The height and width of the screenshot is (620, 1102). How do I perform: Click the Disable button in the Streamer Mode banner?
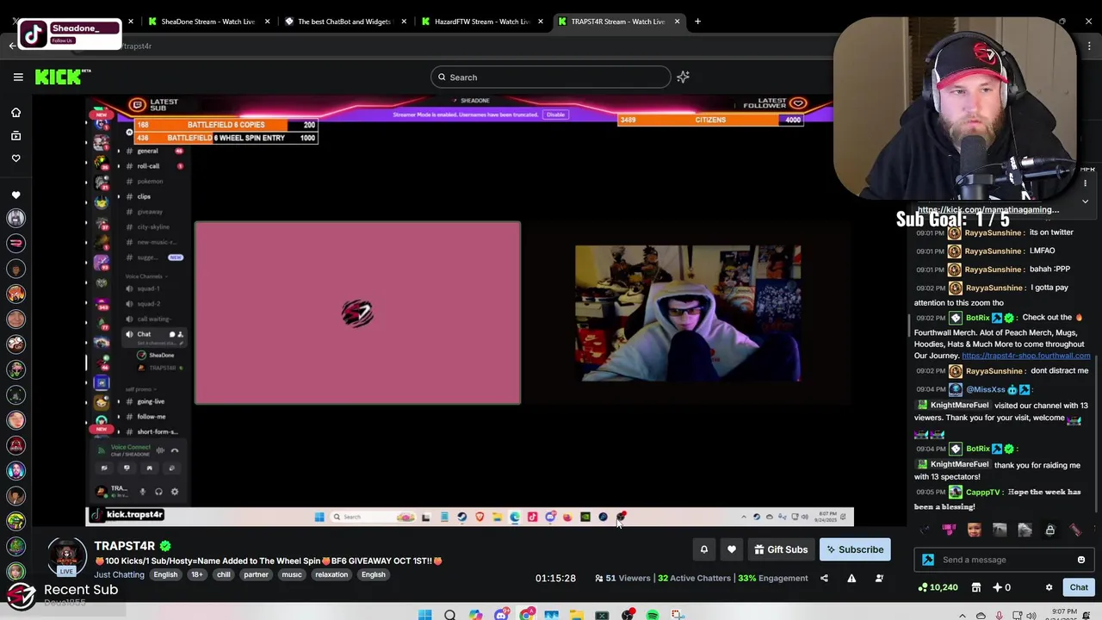555,115
